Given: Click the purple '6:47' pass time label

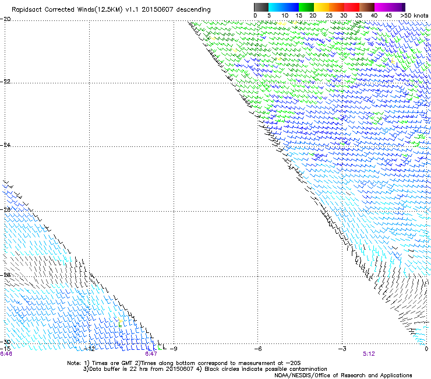Looking at the screenshot, I should point(151,354).
